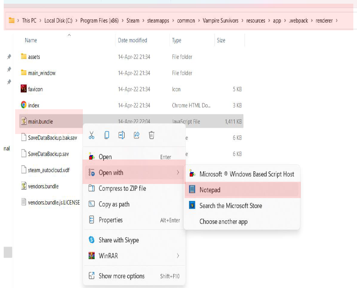Click the Script Host icon in submenu
The height and width of the screenshot is (288, 357).
(x=192, y=174)
